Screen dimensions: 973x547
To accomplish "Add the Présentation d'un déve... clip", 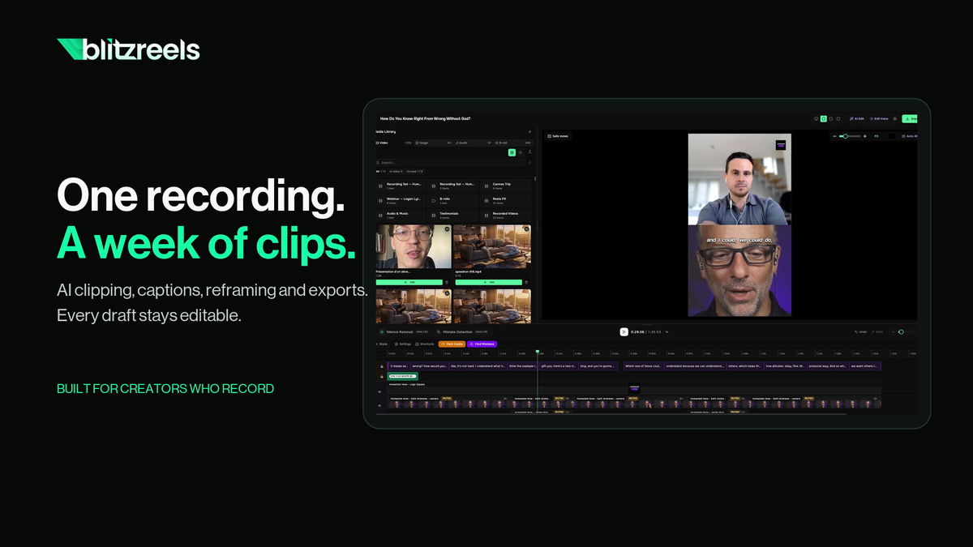I will (x=409, y=282).
